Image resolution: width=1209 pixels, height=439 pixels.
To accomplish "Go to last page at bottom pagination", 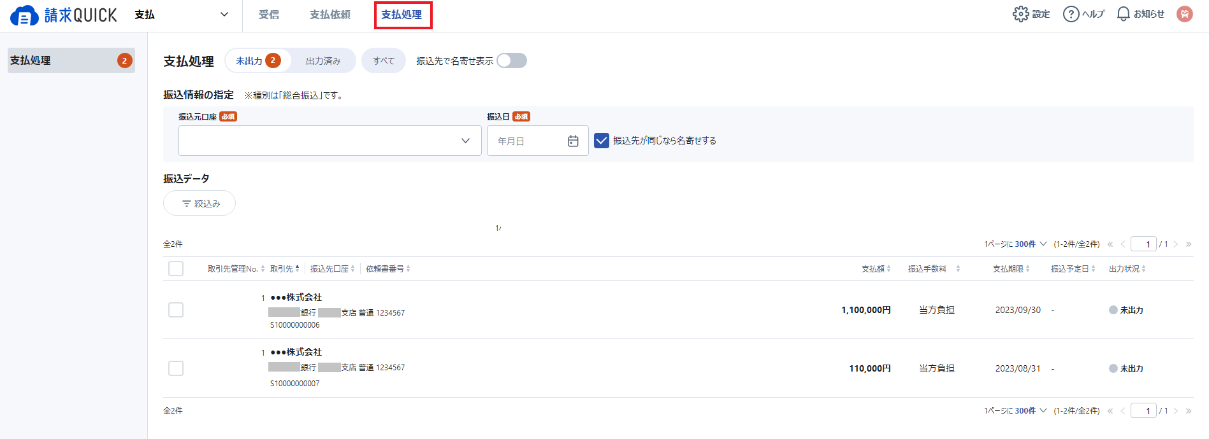I will (x=1189, y=411).
